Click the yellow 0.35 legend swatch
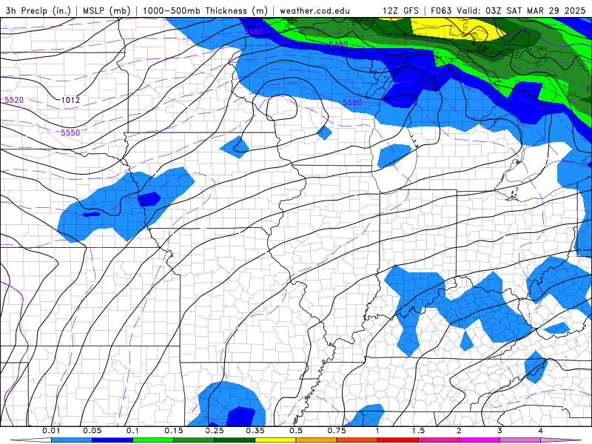The width and height of the screenshot is (592, 444). click(275, 440)
